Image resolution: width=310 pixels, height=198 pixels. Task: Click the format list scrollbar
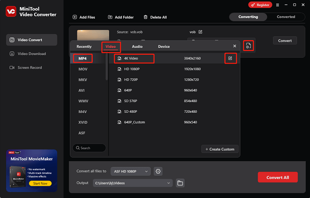pyautogui.click(x=107, y=67)
